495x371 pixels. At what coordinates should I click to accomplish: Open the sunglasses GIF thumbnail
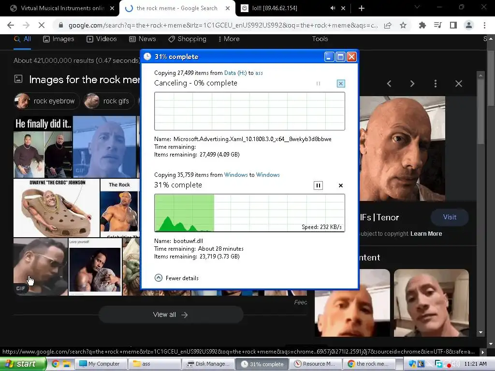point(41,267)
